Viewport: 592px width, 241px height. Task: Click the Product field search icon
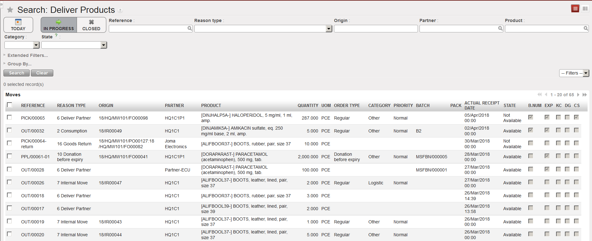click(x=586, y=29)
